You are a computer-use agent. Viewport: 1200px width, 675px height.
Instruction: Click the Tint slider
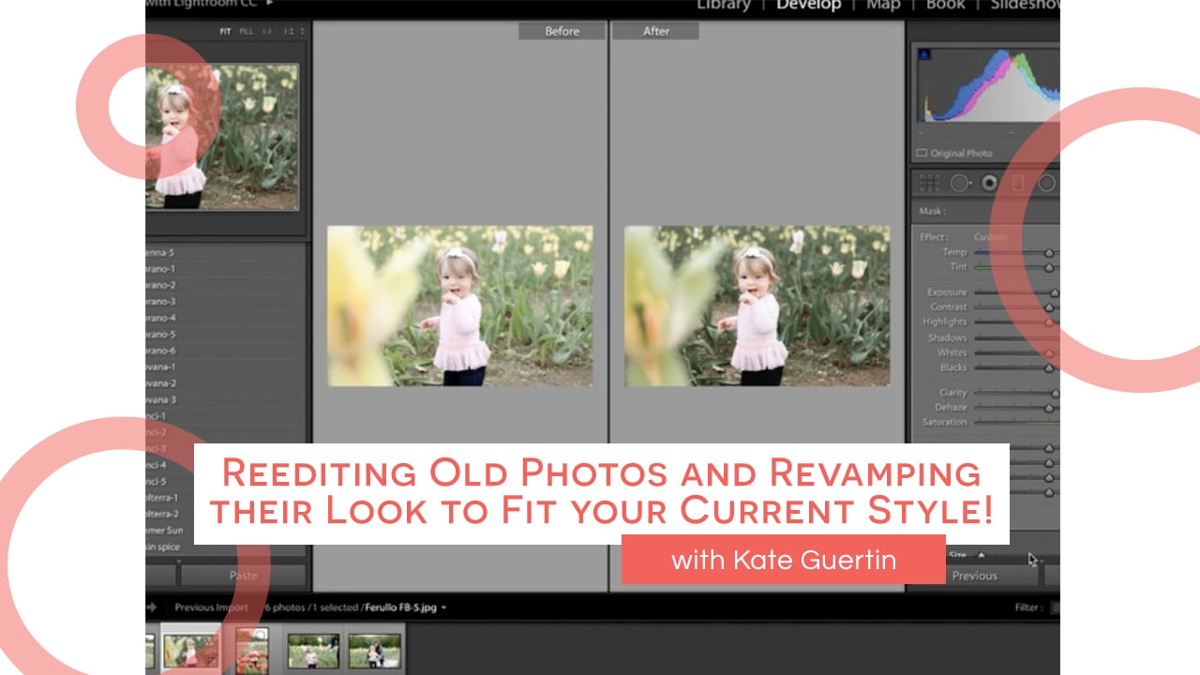[1015, 267]
